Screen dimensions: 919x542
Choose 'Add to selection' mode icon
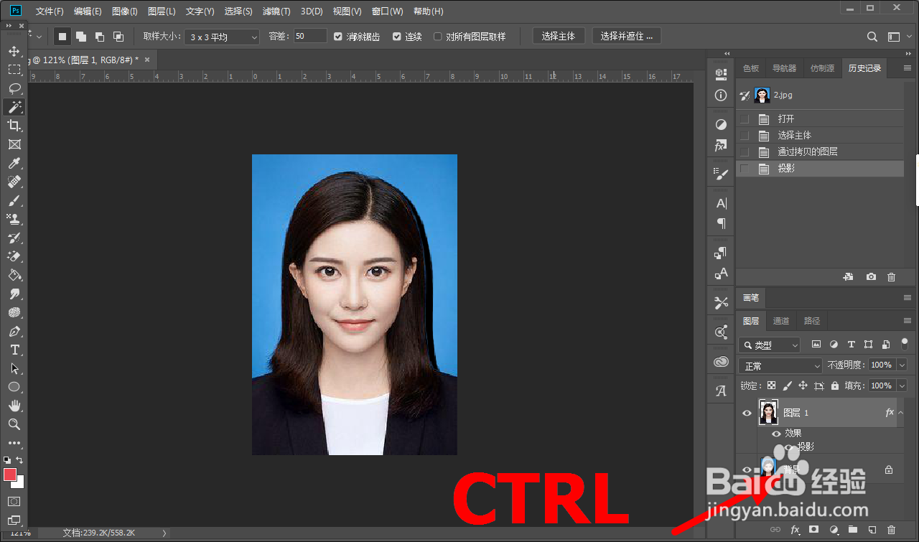click(81, 37)
